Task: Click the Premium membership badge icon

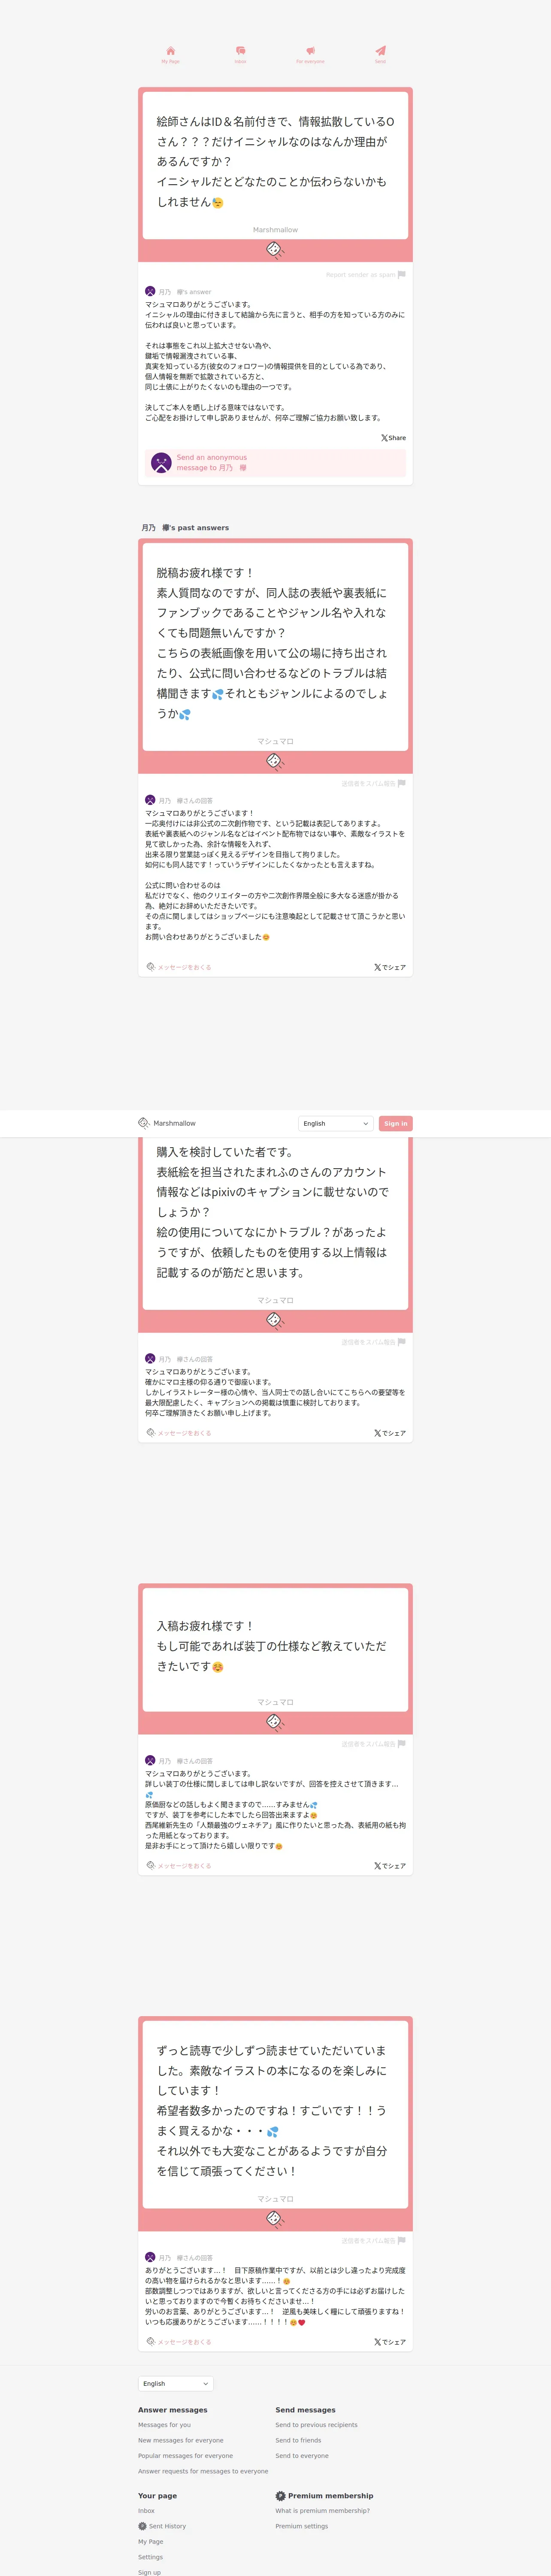Action: click(x=281, y=2496)
